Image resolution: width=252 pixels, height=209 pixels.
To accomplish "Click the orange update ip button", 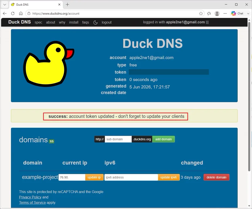I will point(94,177).
